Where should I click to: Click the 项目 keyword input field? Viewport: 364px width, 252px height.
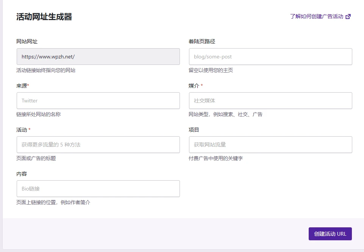tap(270, 145)
